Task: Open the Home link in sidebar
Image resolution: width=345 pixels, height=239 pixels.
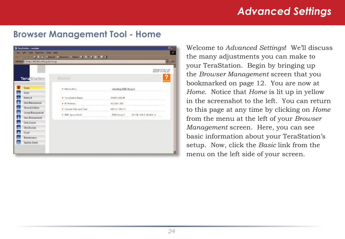Action: pos(27,88)
